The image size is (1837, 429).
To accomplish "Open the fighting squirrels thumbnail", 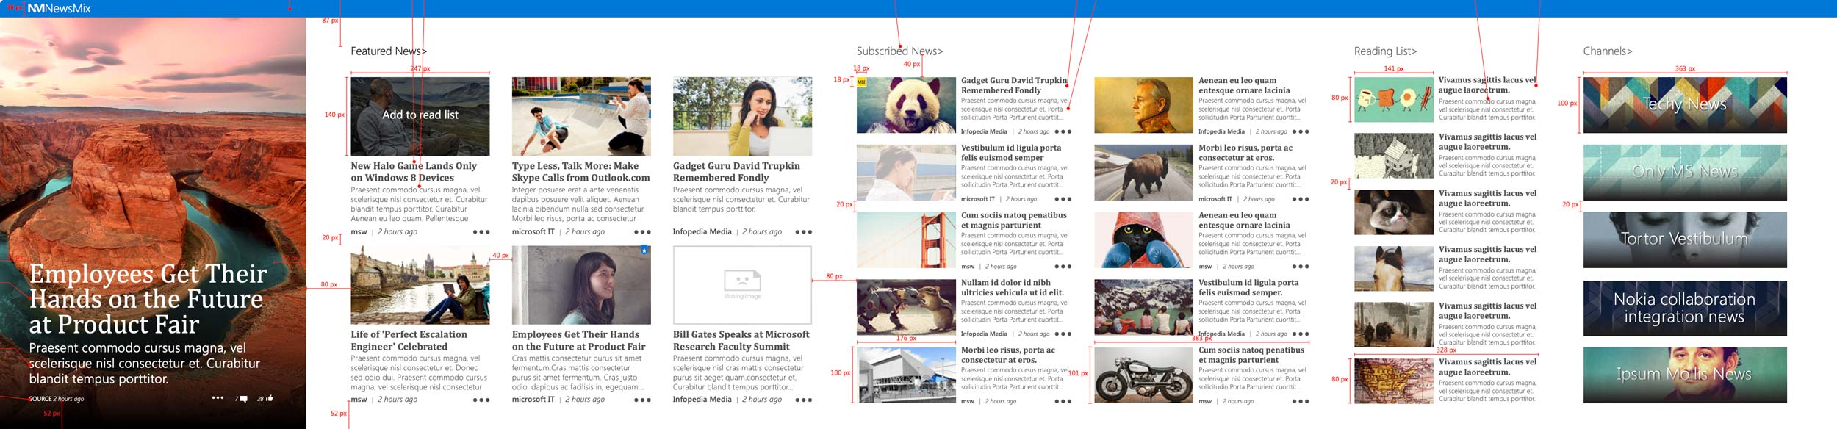I will tap(906, 307).
